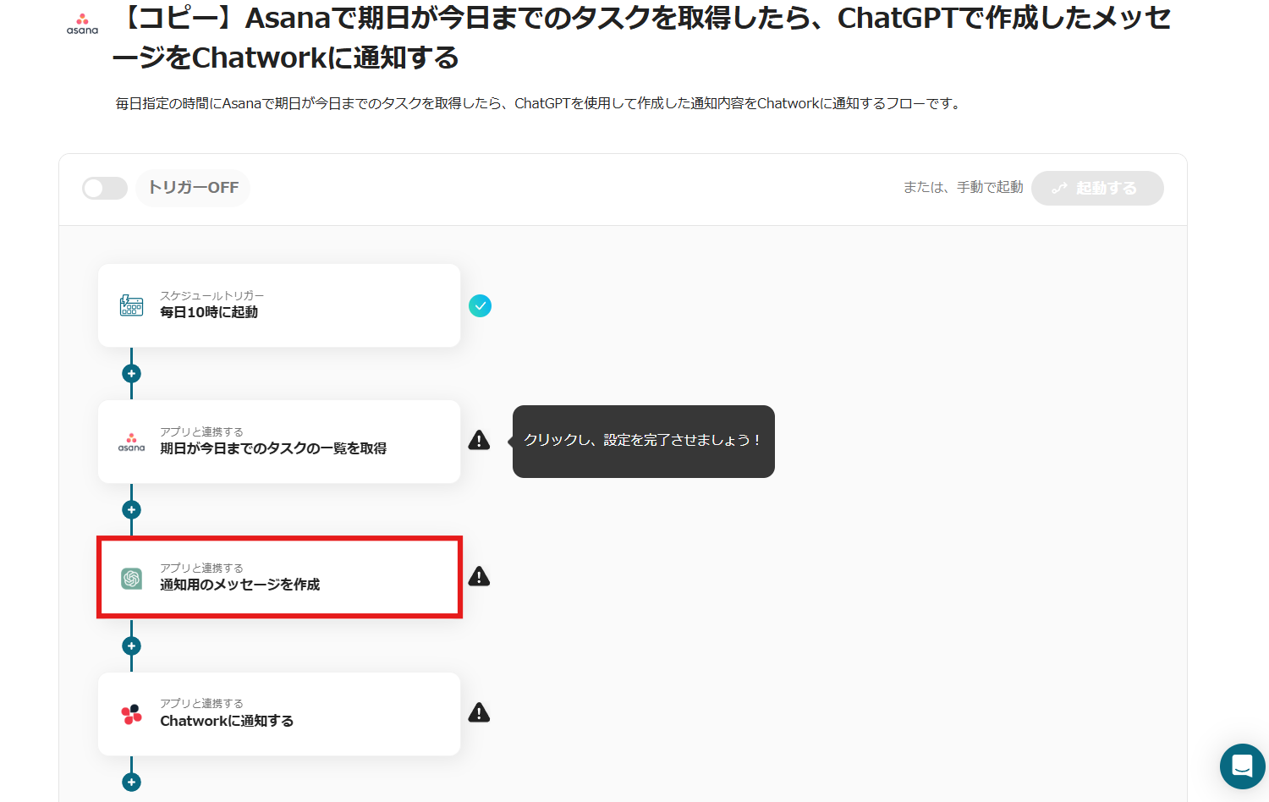Open the 通知用のメッセージを作成 ChatGPT step
Viewport: 1269px width, 802px height.
[279, 578]
